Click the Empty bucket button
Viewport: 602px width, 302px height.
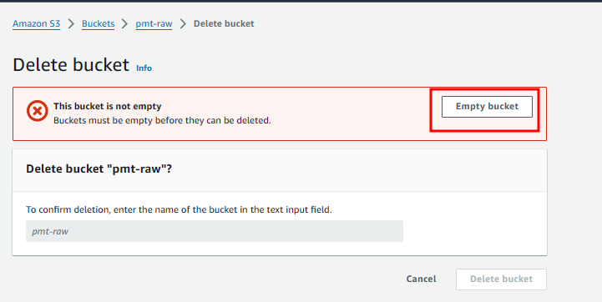[x=487, y=107]
